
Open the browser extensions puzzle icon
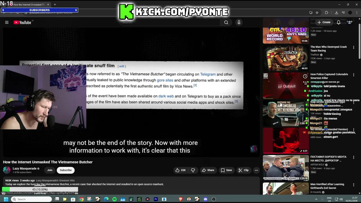(x=327, y=13)
